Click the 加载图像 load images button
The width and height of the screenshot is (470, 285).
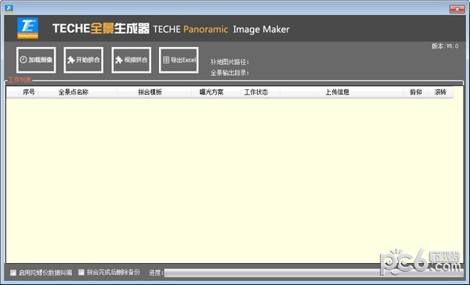point(36,60)
